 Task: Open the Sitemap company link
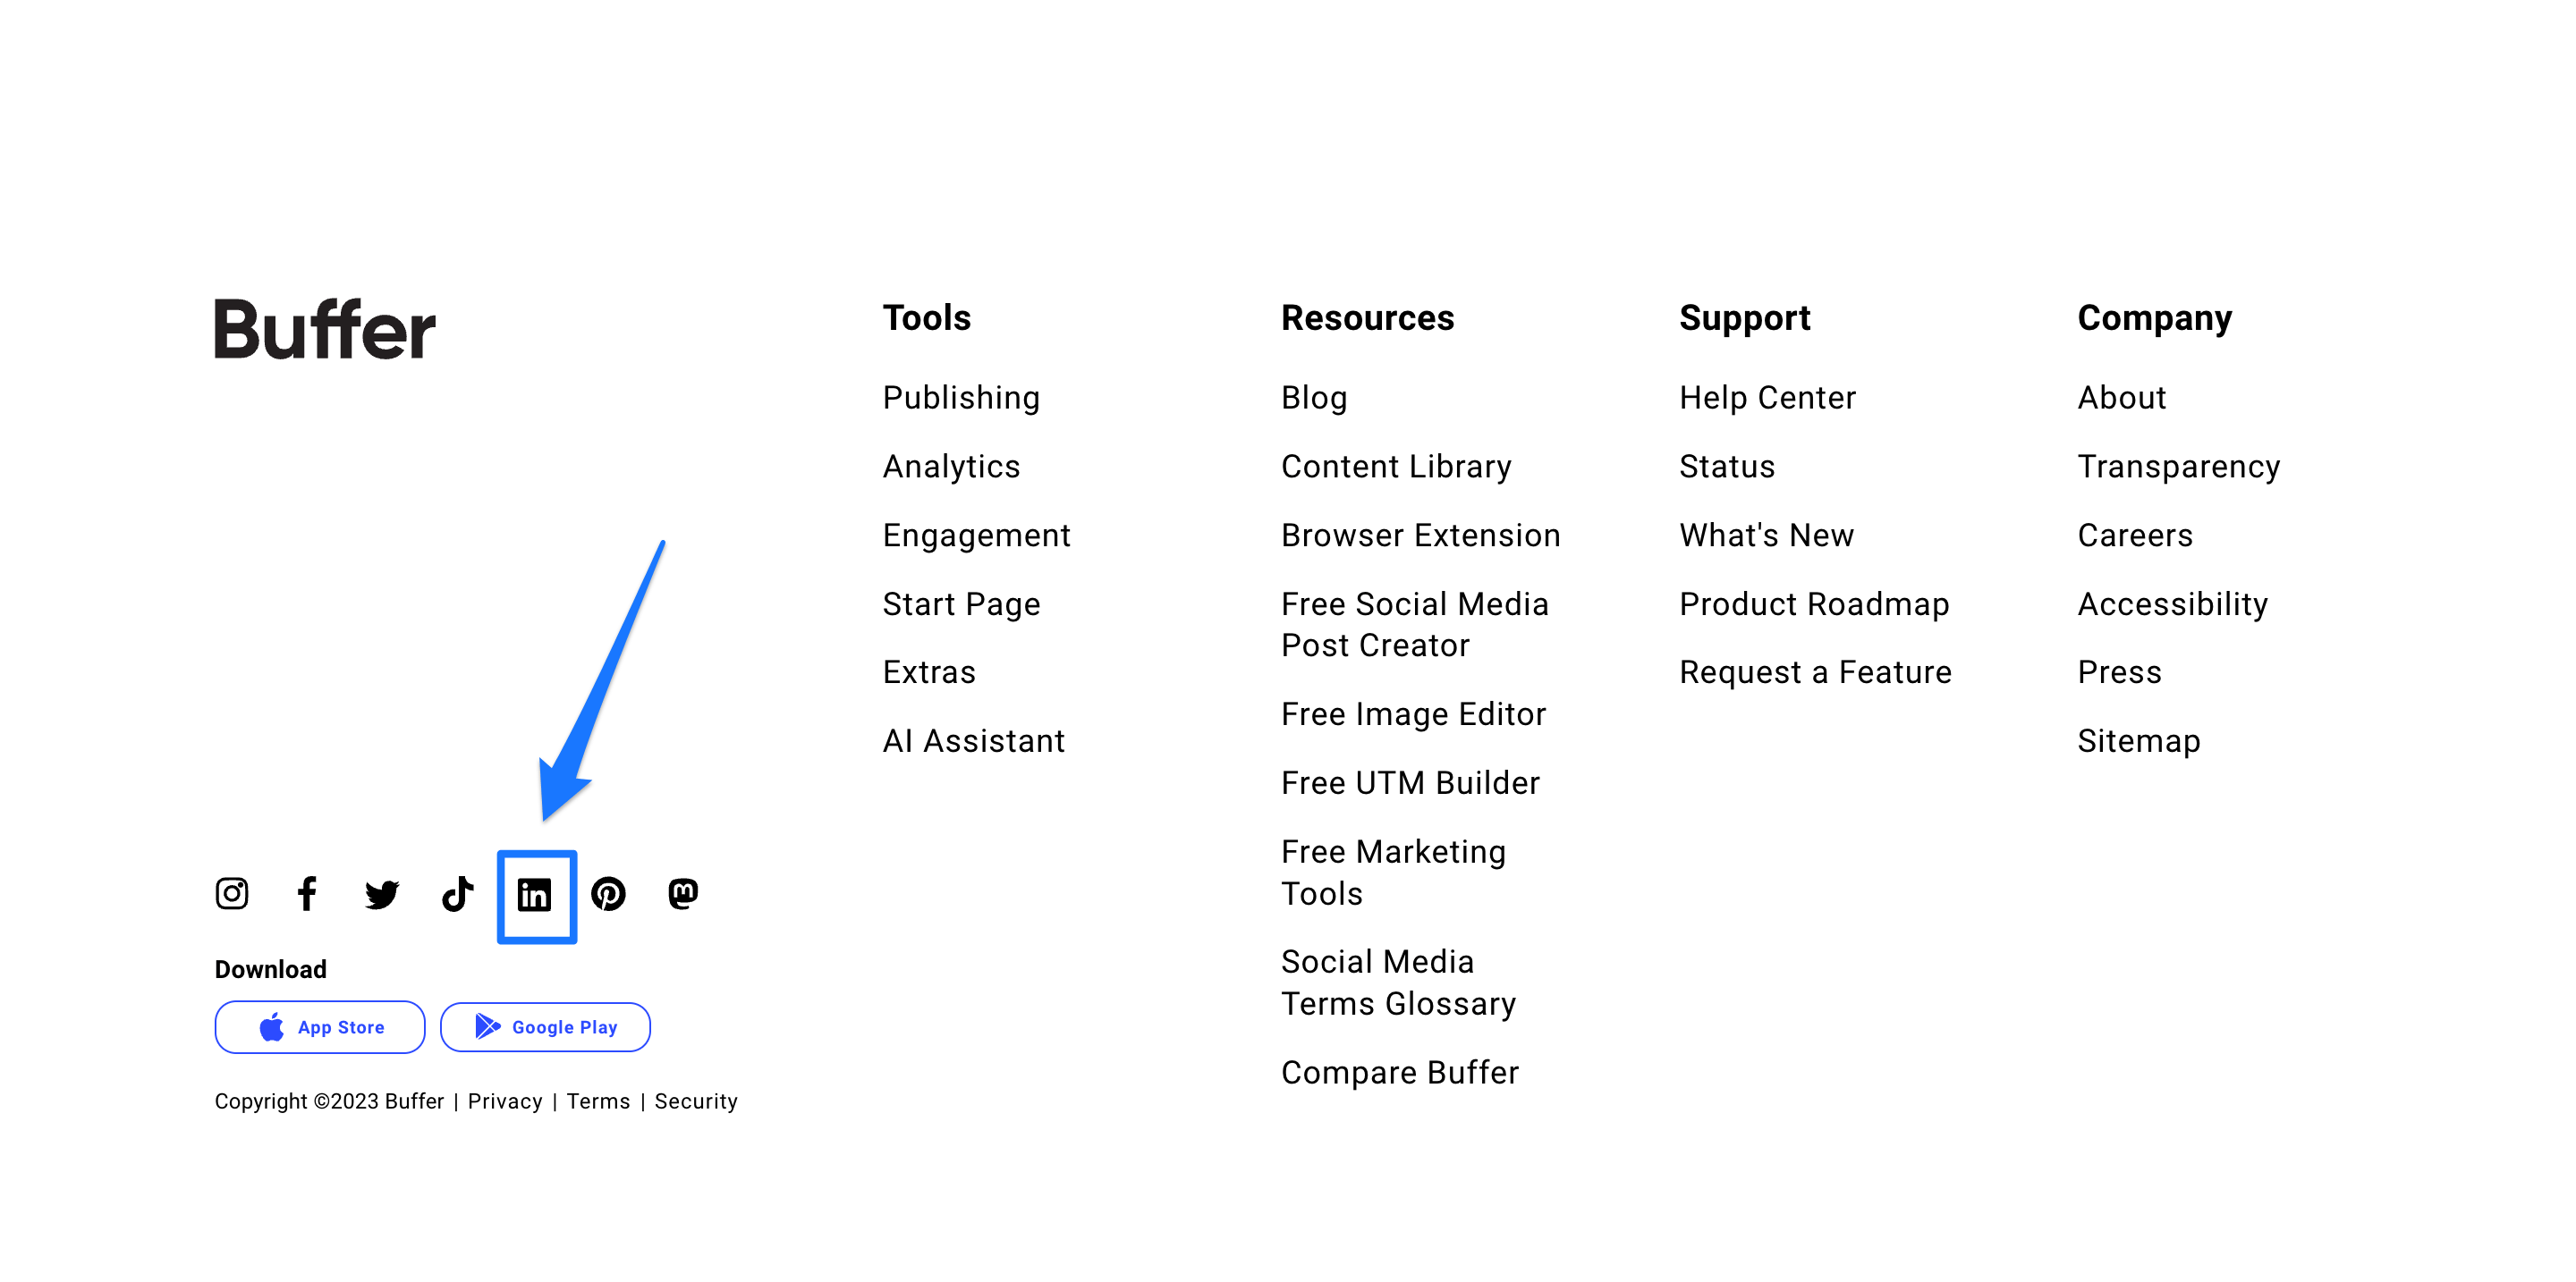pyautogui.click(x=2140, y=740)
